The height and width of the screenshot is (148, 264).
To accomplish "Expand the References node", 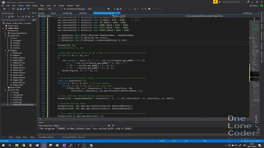I will pyautogui.click(x=5, y=31).
